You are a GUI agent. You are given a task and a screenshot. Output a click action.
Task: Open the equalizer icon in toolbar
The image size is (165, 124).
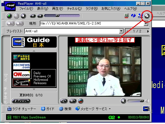(126, 16)
